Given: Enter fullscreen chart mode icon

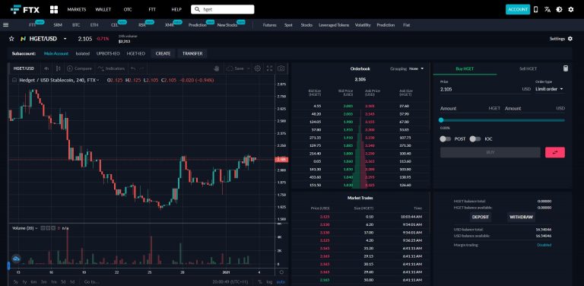Looking at the screenshot, I should click(269, 68).
